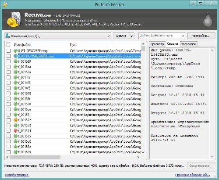Viewport: 219px width, 180px height.
Task: Check the box for f_001529
Action: (x=9, y=152)
